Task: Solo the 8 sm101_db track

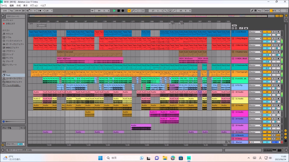Action: click(274, 79)
